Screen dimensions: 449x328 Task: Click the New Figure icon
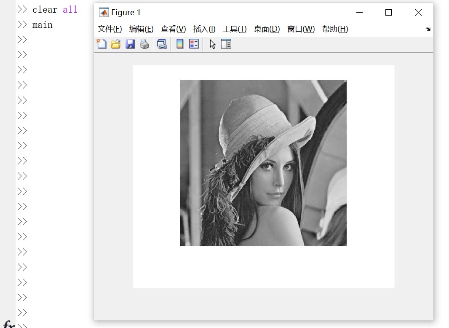point(102,44)
